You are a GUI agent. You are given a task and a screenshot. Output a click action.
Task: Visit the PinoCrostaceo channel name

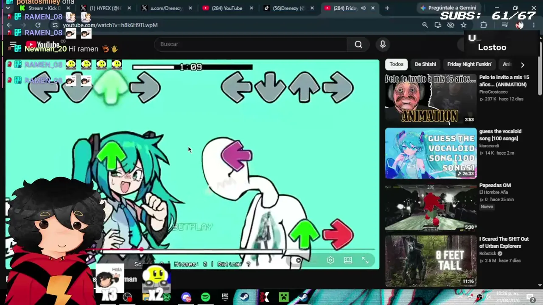[493, 92]
